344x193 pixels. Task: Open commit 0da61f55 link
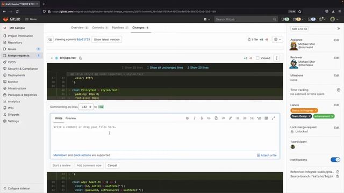coord(83,39)
